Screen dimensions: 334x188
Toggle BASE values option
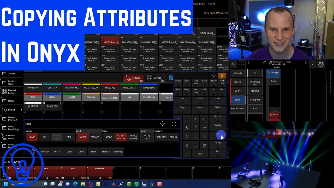pos(32,137)
